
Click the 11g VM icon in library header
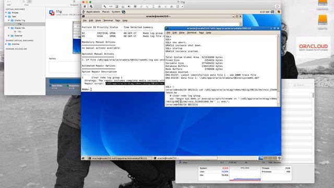click(x=52, y=13)
